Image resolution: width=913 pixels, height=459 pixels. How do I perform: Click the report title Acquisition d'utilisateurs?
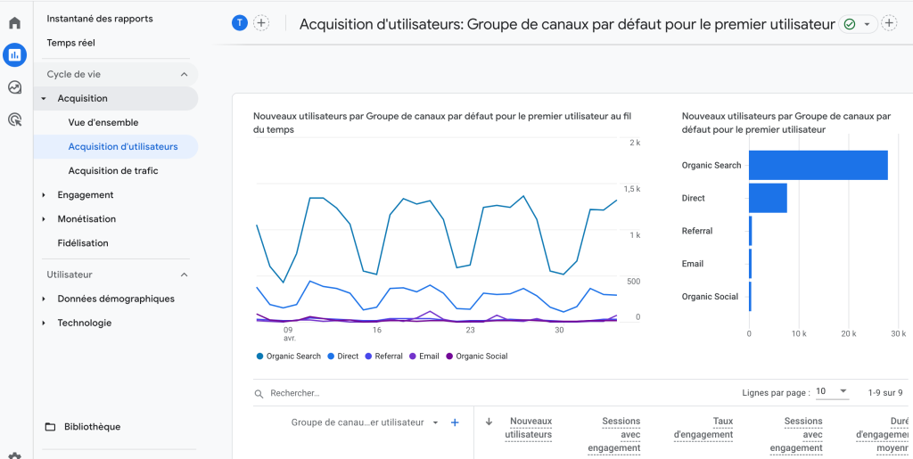(567, 24)
